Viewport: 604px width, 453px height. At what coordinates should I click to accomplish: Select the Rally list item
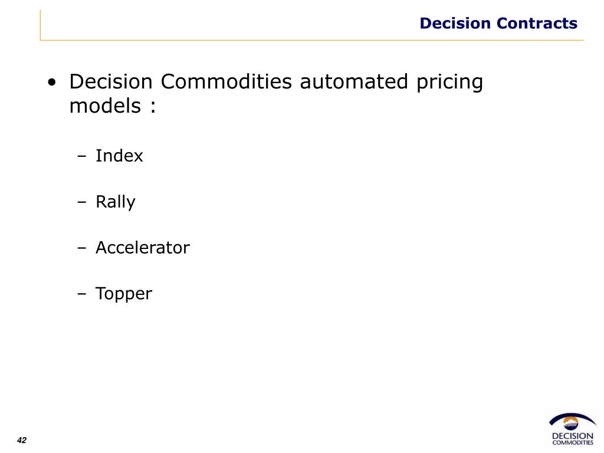115,202
